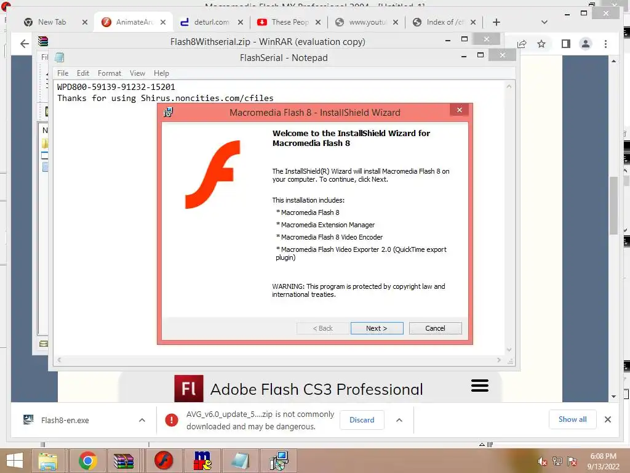Viewport: 630px width, 473px height.
Task: Bookmark this page with the star icon
Action: coord(541,44)
